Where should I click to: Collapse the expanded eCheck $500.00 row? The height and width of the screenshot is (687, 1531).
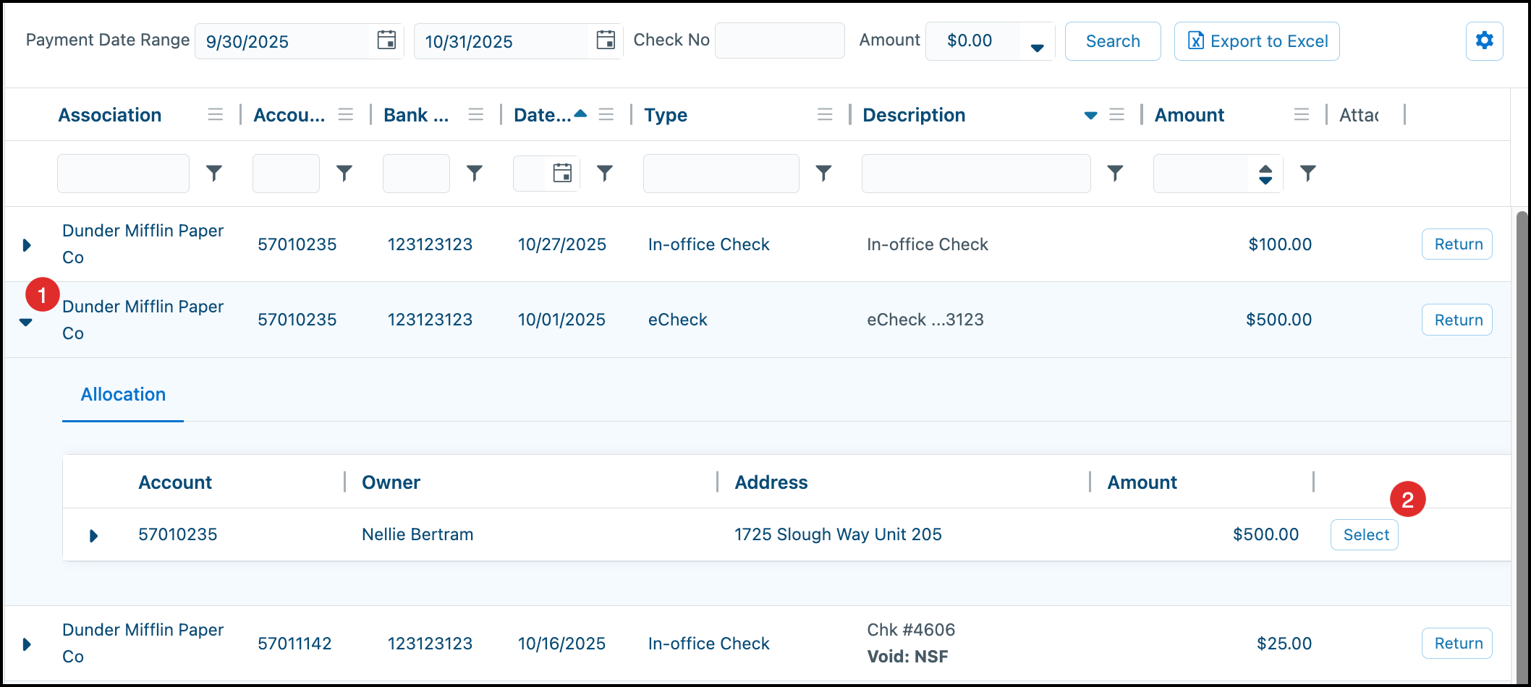[x=26, y=322]
